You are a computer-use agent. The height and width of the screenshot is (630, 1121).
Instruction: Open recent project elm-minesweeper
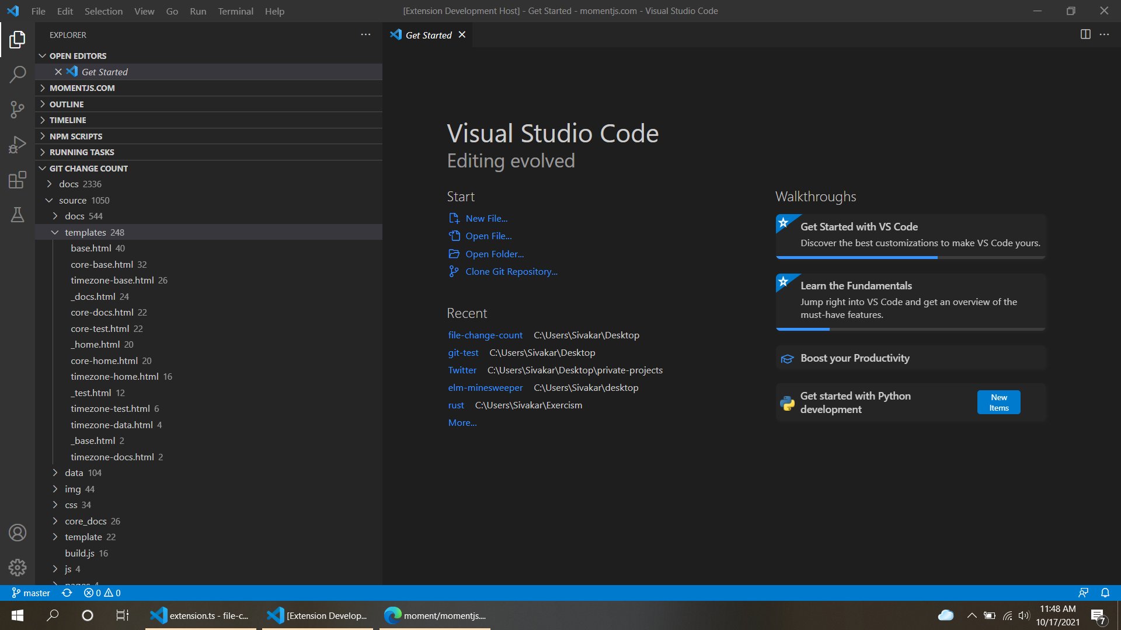[485, 388]
